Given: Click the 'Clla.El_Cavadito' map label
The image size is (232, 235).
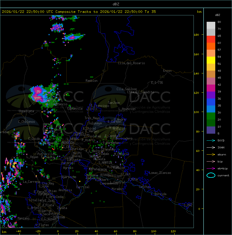Looking at the screenshot, I should 141,92.
